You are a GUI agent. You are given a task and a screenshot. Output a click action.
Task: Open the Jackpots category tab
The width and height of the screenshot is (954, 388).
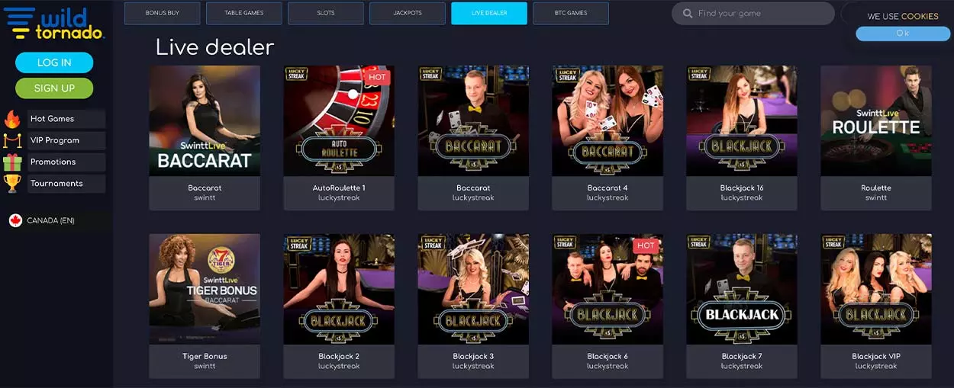tap(408, 13)
